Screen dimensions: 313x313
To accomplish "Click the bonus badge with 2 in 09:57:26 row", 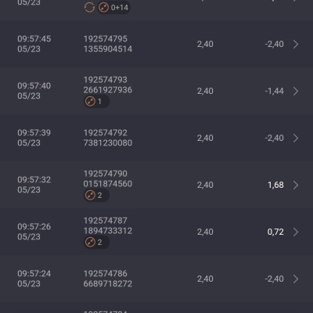I will click(96, 242).
